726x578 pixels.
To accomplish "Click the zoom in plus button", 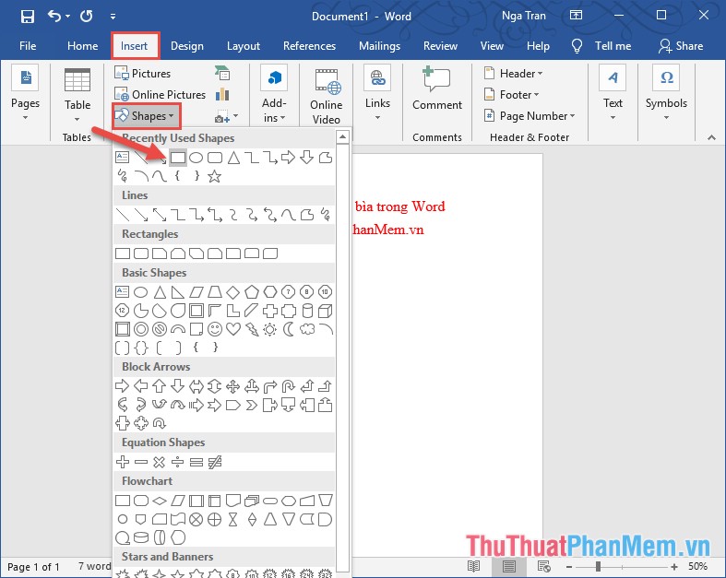I will [674, 566].
